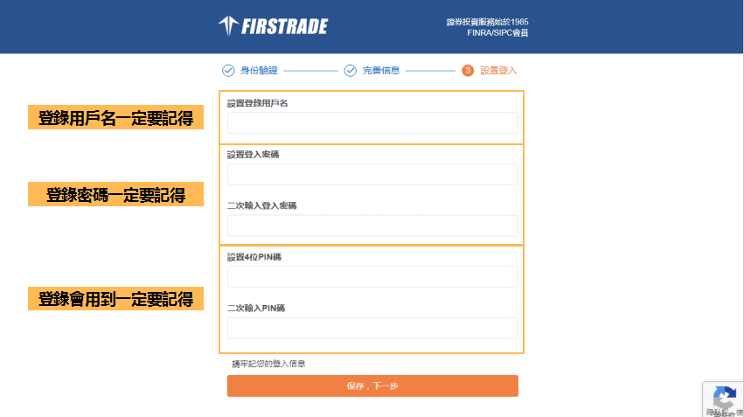The image size is (744, 417).
Task: Click the 登錄會用到一定要記得 orange label
Action: coord(115,298)
